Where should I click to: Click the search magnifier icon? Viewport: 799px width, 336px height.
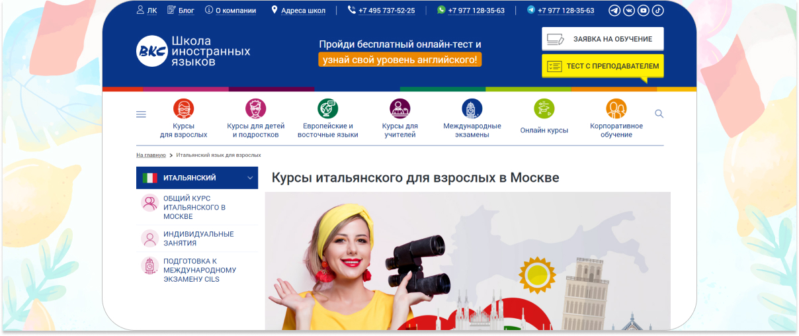659,114
